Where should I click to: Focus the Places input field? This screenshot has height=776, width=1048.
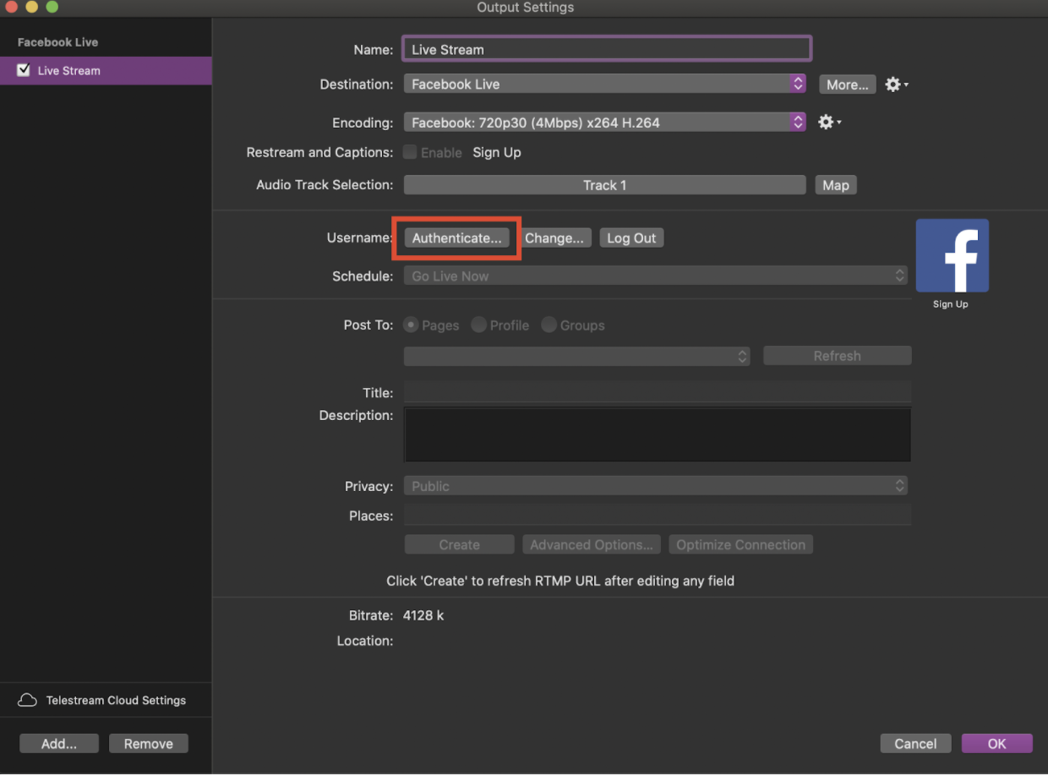[x=657, y=515]
